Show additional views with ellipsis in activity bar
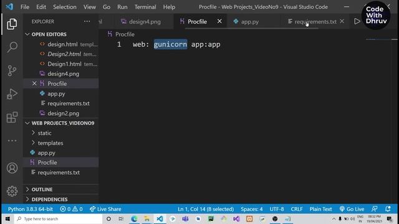 coord(12,141)
